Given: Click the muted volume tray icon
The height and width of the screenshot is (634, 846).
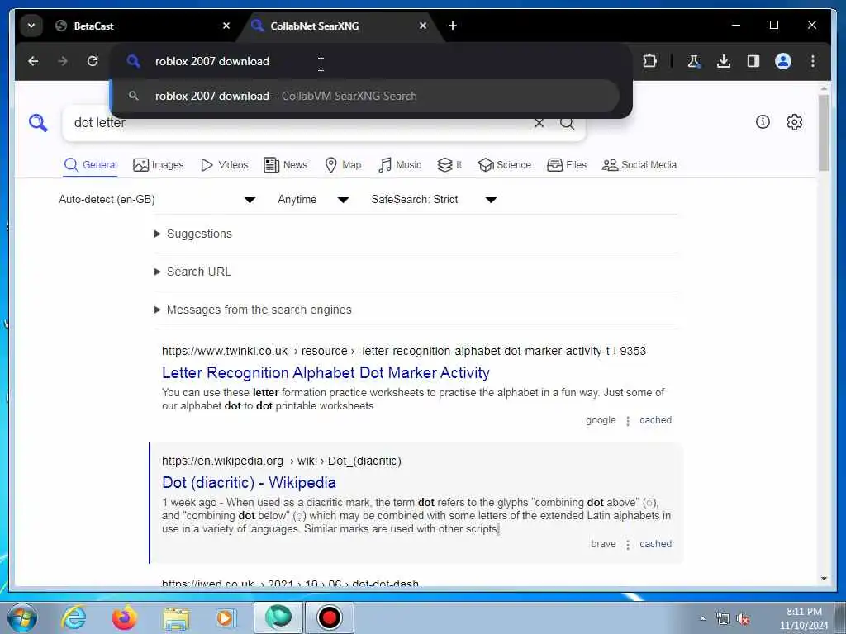Looking at the screenshot, I should pyautogui.click(x=744, y=619).
